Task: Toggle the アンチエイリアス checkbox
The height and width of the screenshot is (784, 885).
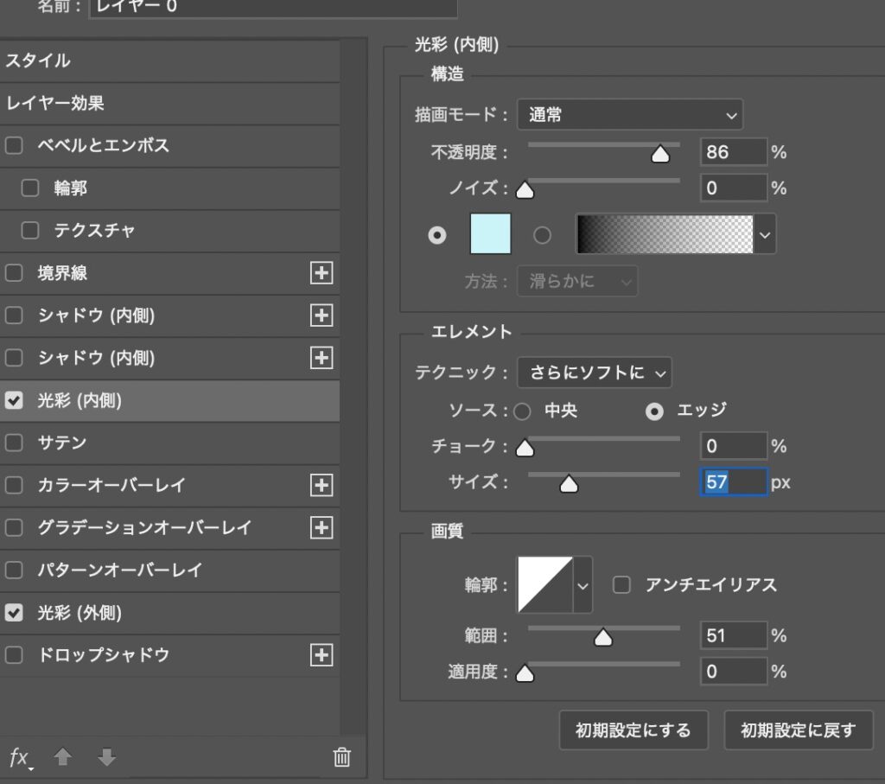Action: pyautogui.click(x=621, y=585)
